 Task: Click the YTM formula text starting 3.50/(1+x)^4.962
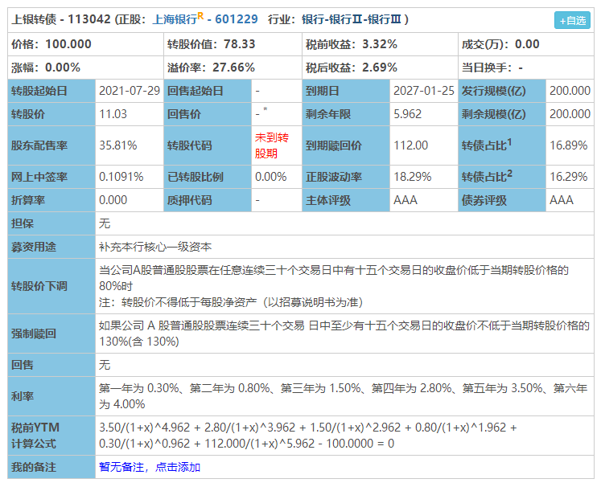pyautogui.click(x=307, y=436)
